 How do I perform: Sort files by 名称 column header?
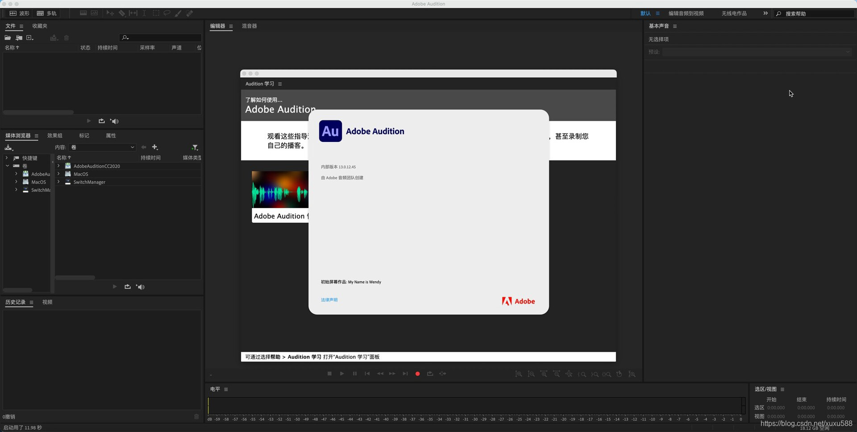click(12, 48)
